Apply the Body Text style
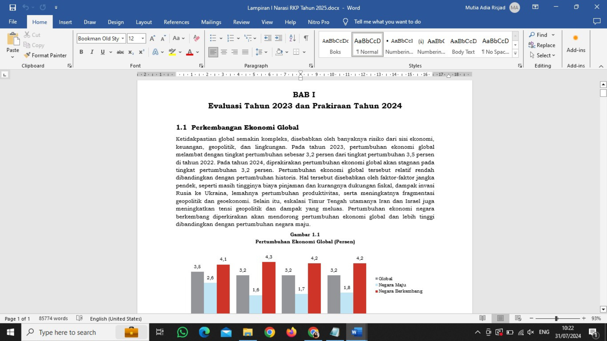Viewport: 607px width, 341px height. coord(463,45)
